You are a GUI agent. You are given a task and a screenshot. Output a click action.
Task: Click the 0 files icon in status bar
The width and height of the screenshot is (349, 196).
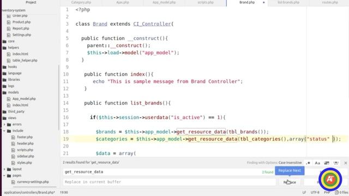[336, 192]
